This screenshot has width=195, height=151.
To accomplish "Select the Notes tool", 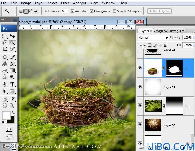I will click(x=5, y=99).
